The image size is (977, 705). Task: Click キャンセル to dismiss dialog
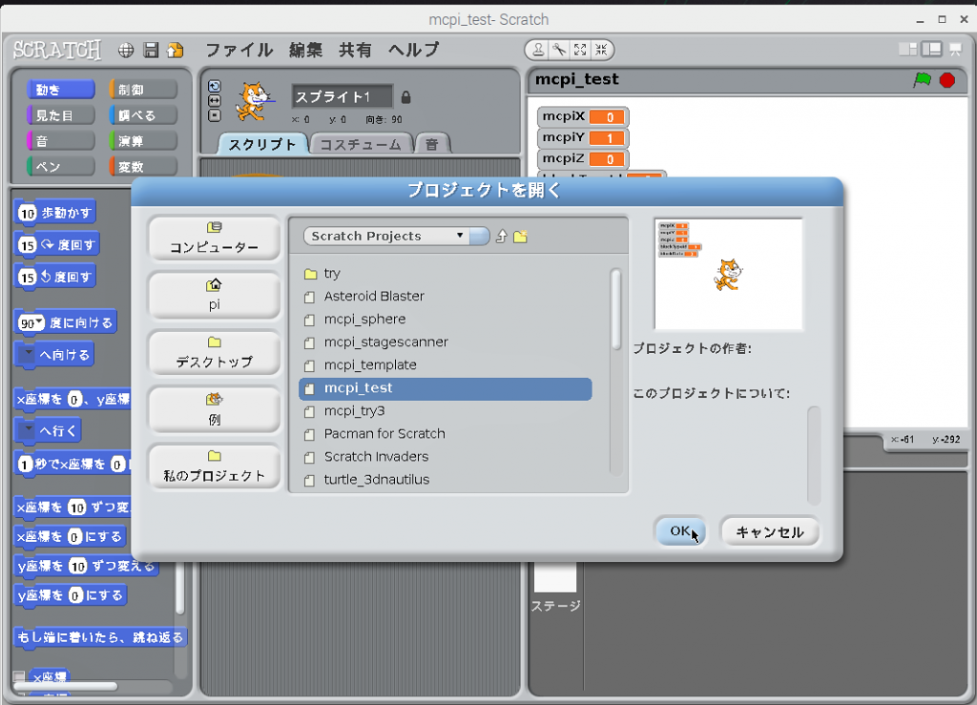[770, 532]
